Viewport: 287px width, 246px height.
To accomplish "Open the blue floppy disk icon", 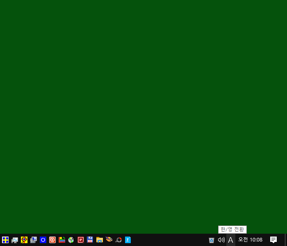I will point(90,240).
